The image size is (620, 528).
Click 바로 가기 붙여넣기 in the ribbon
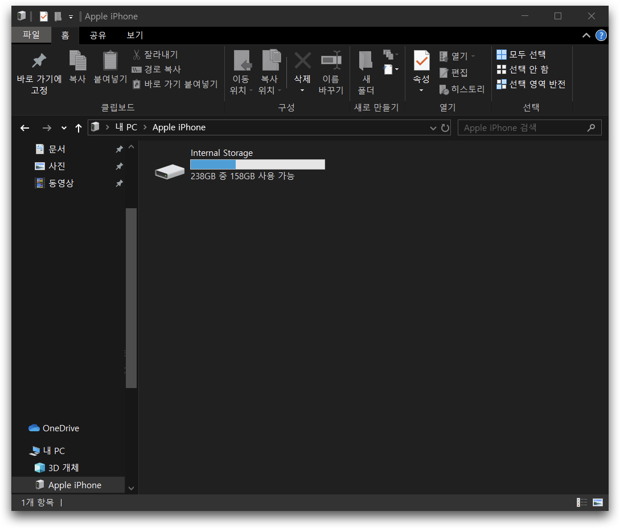coord(175,84)
